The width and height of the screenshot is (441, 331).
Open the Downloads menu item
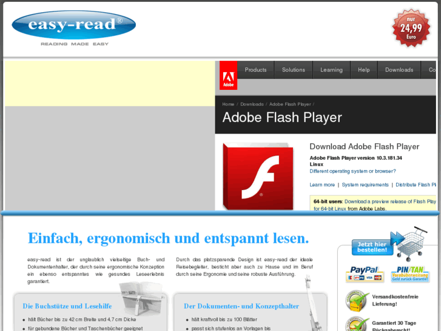399,70
